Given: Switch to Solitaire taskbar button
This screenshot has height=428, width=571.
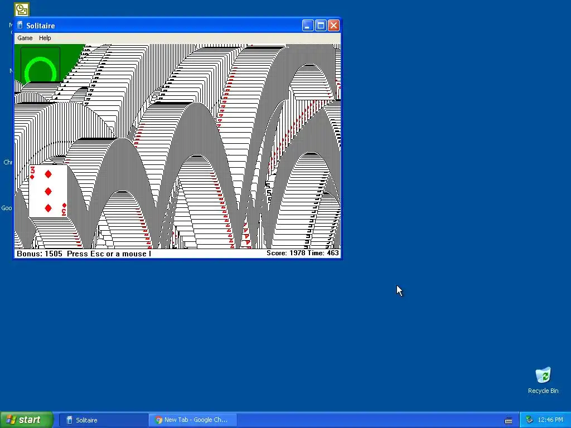Looking at the screenshot, I should click(103, 420).
